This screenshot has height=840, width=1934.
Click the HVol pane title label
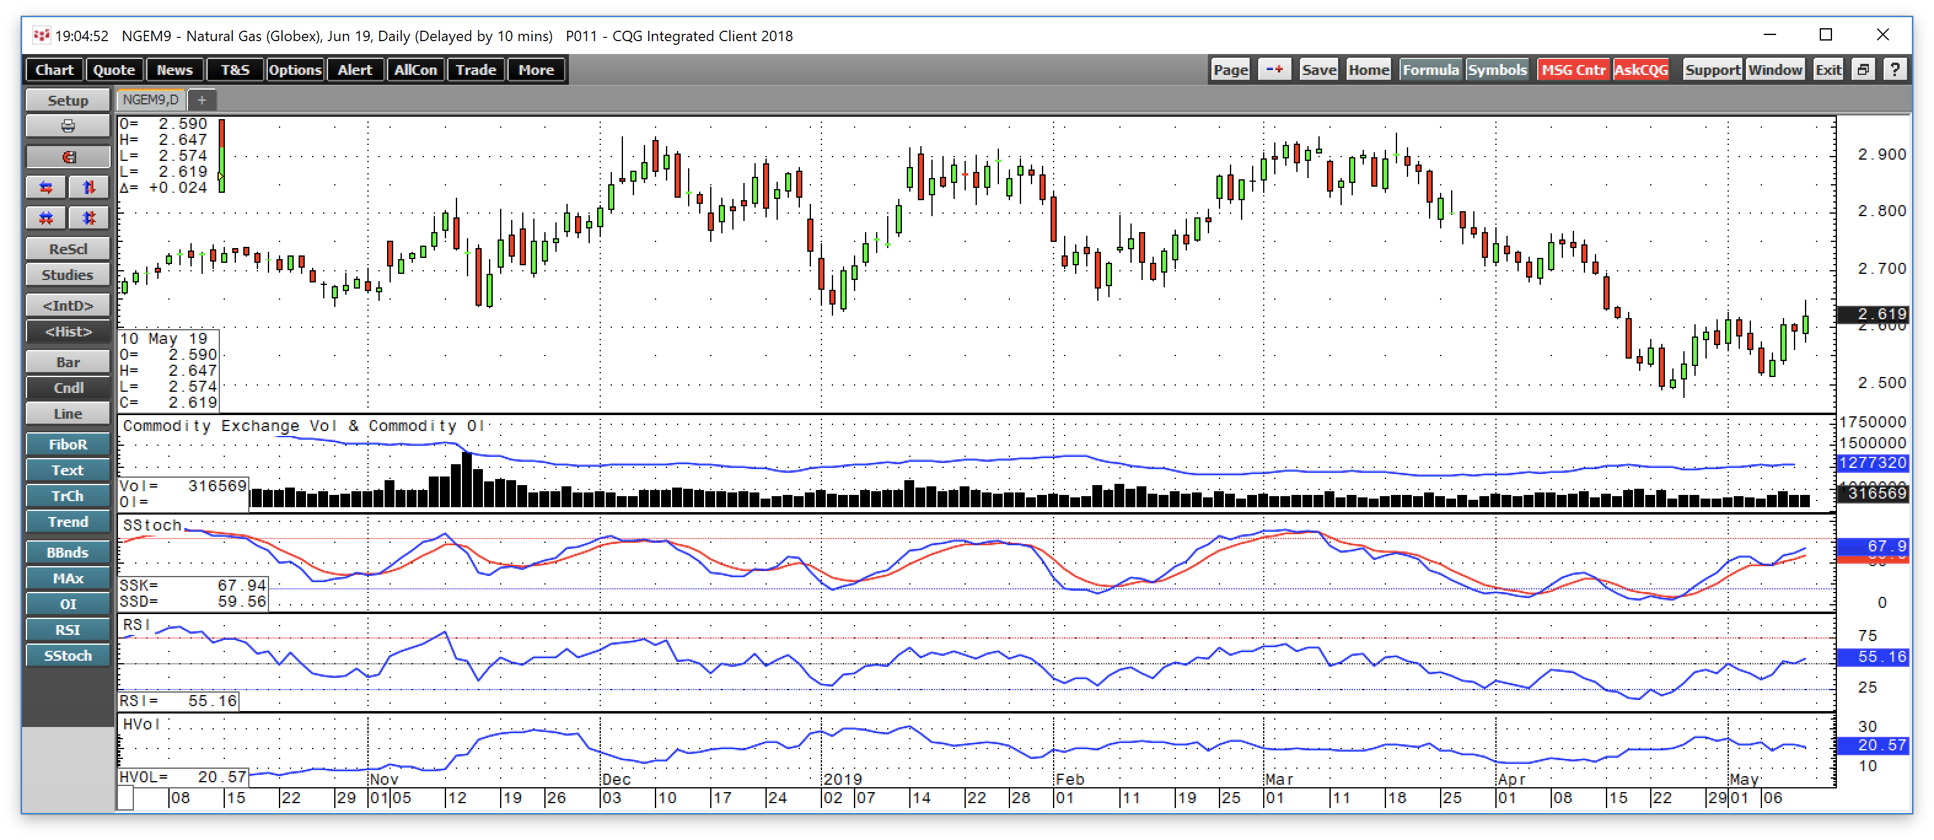pos(141,724)
